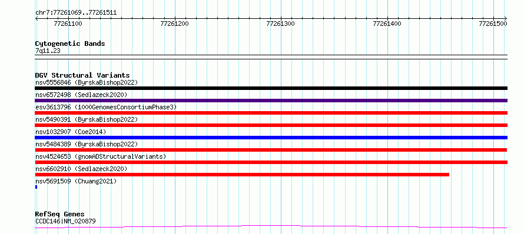Click the red esv3613796 variant bar

coord(271,113)
